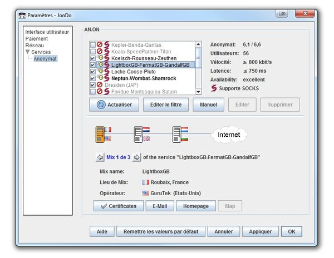Uncheck the LightboxGB-FermatGB-GandalfGB checkbox
Screen dimensions: 334x258
tap(93, 65)
